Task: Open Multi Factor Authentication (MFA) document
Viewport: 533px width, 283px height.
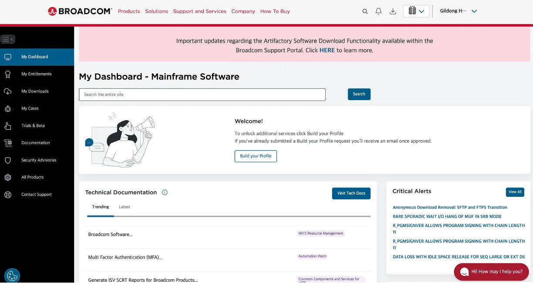Action: [125, 257]
